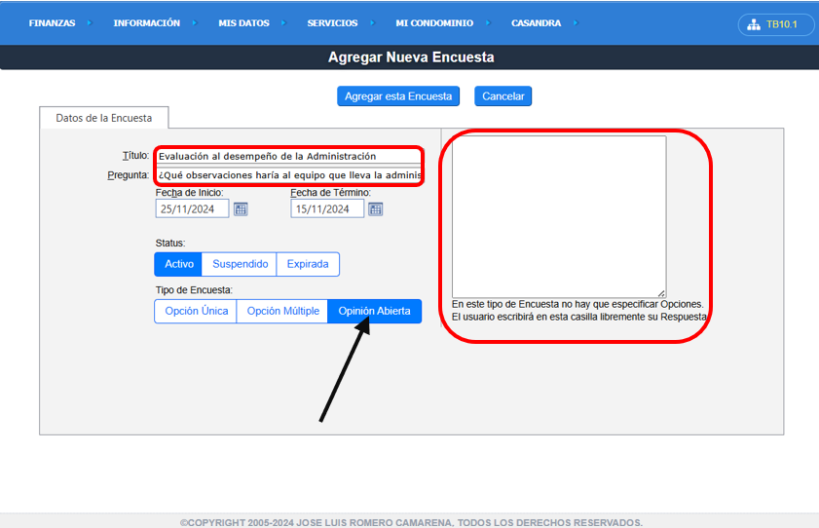Set status to Activo
The width and height of the screenshot is (819, 528).
point(178,264)
